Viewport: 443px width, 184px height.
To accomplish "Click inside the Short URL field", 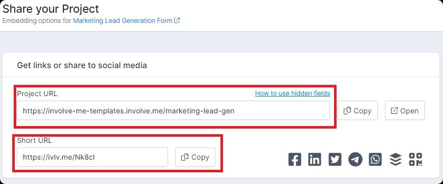I will tap(92, 157).
